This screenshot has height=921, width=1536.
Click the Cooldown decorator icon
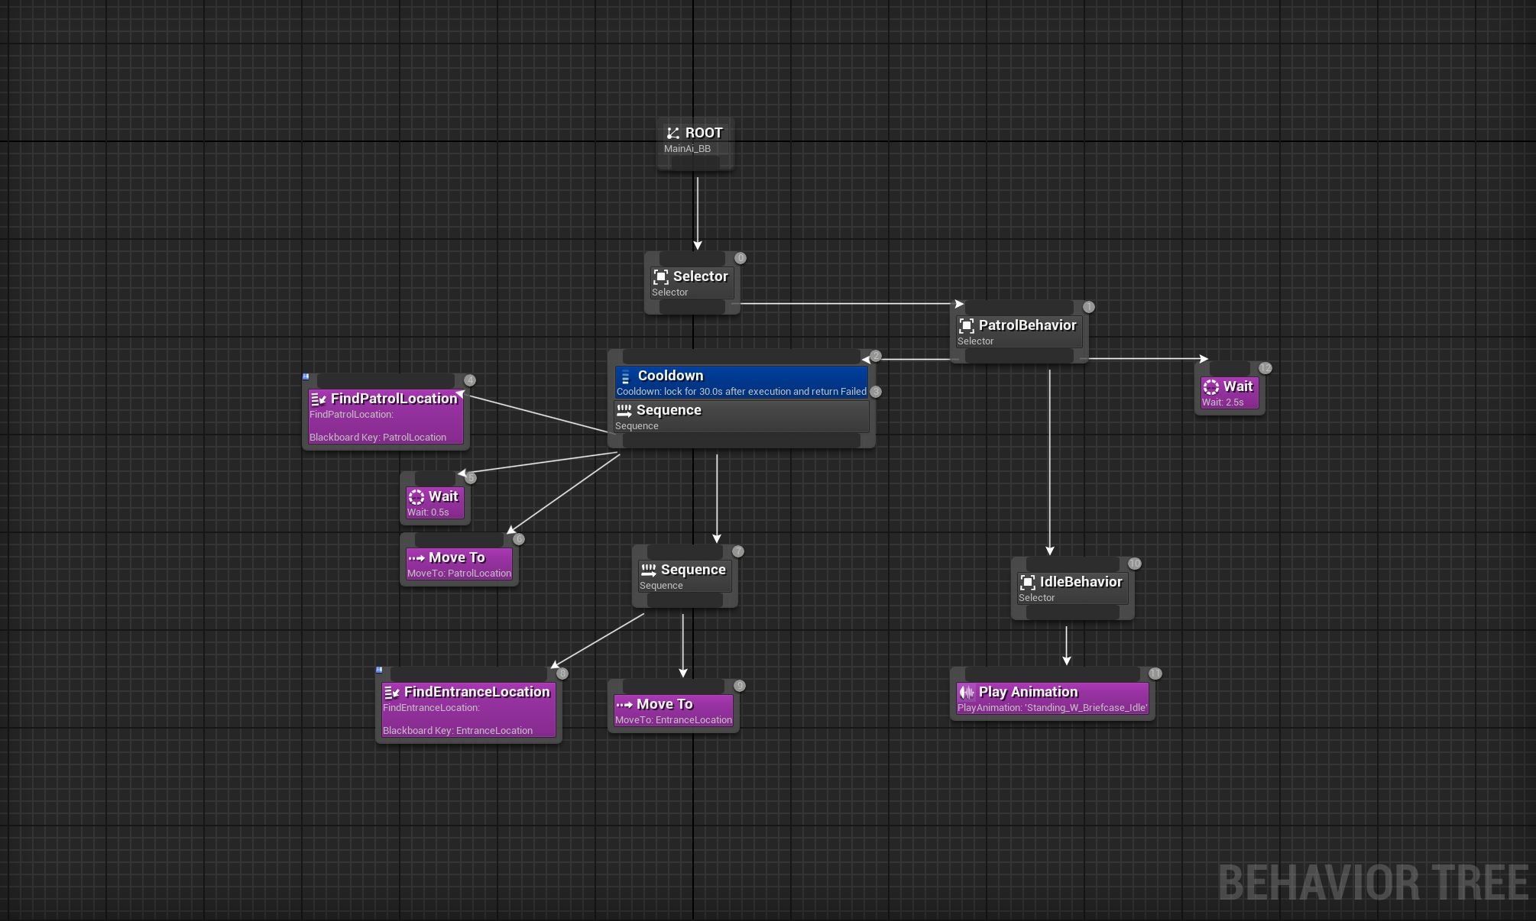[x=626, y=376]
